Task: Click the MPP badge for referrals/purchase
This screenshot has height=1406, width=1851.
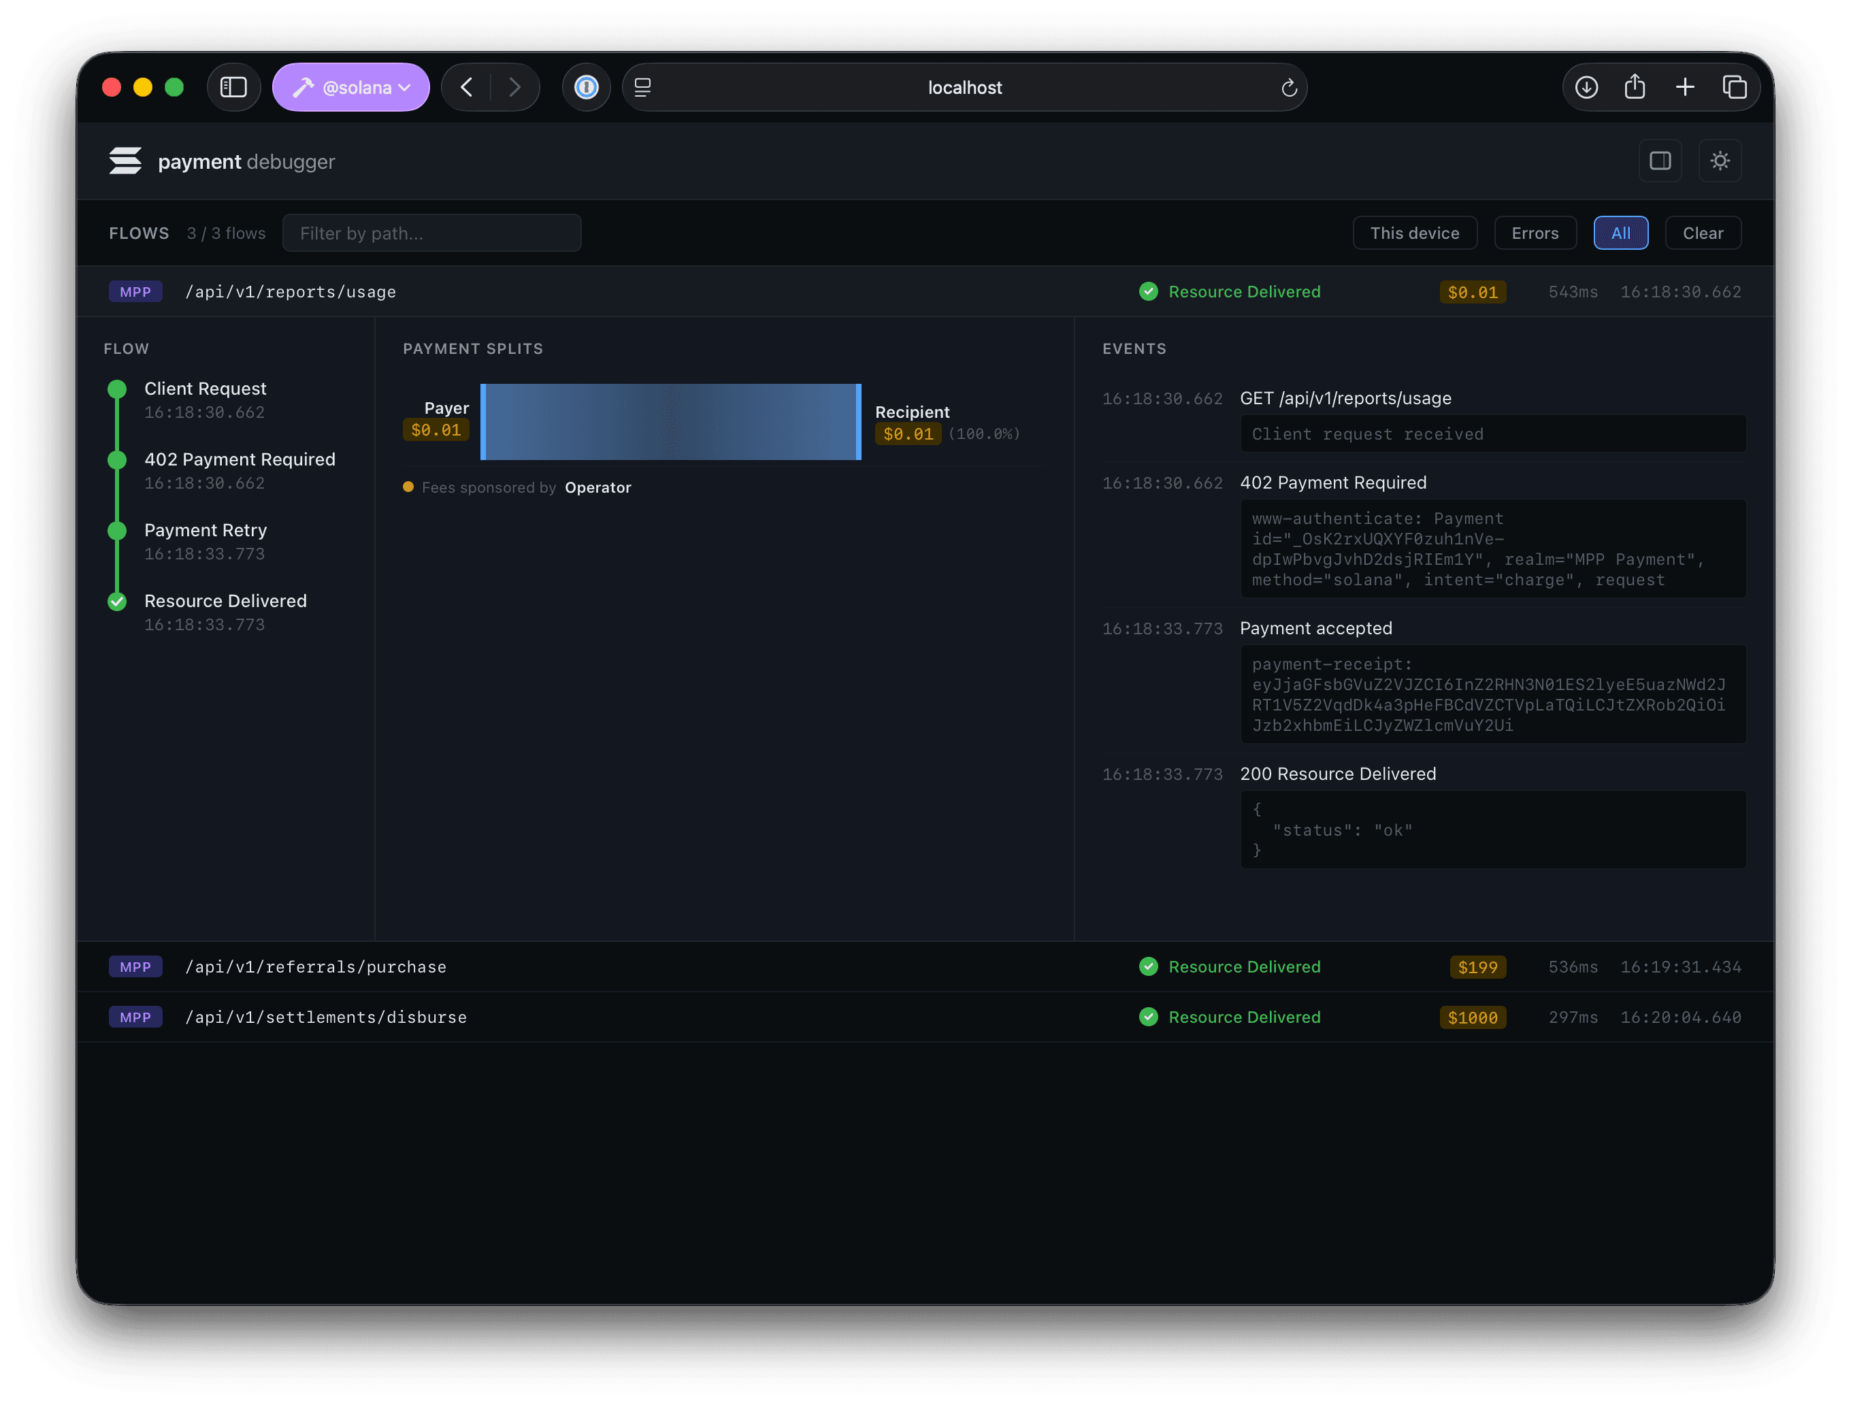Action: [135, 966]
